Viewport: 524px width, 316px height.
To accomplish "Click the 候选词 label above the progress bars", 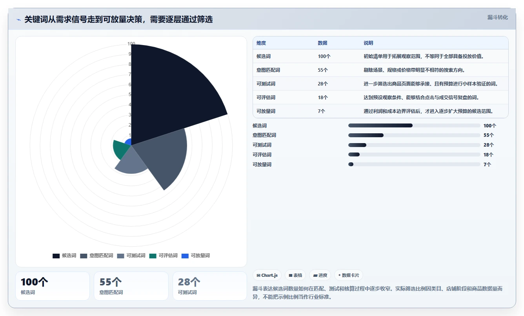I will 260,126.
